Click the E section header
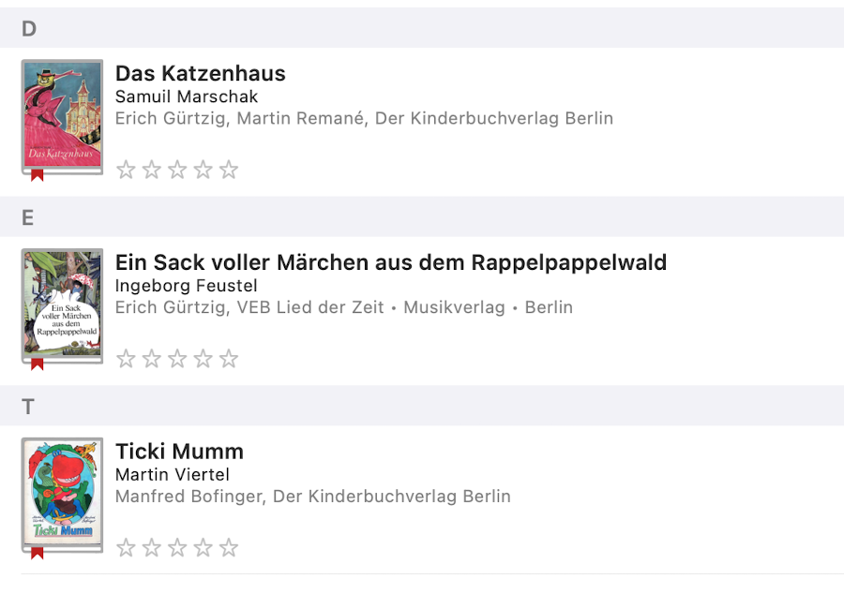This screenshot has height=594, width=844. tap(28, 218)
